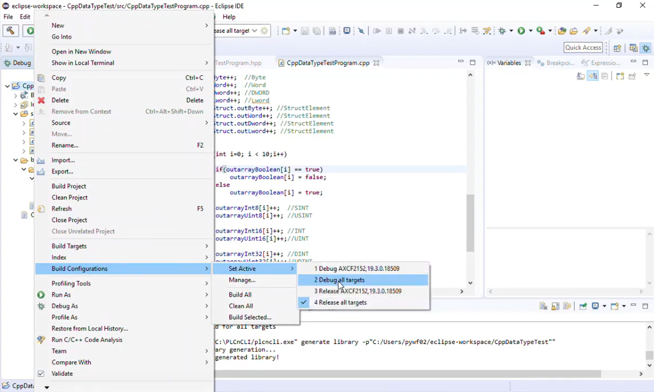Open Display Selected Console dropdown arrow
The image size is (654, 392).
(604, 306)
